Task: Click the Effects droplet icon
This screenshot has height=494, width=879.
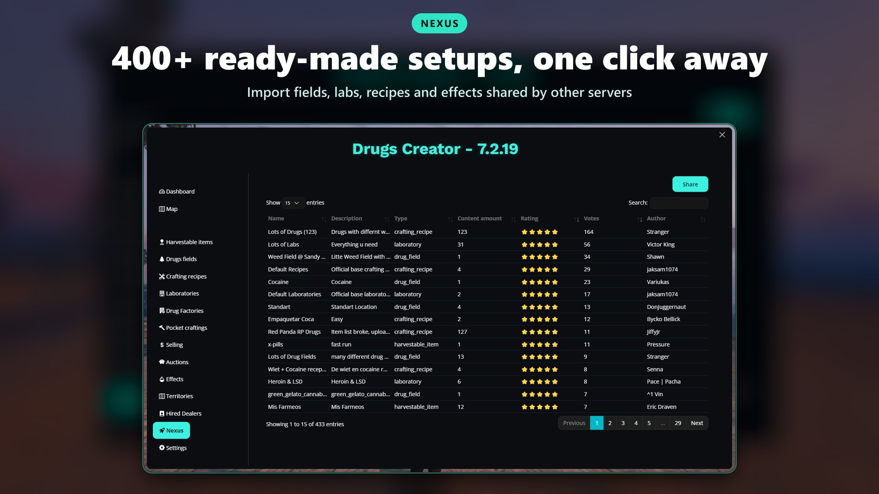Action: point(162,379)
